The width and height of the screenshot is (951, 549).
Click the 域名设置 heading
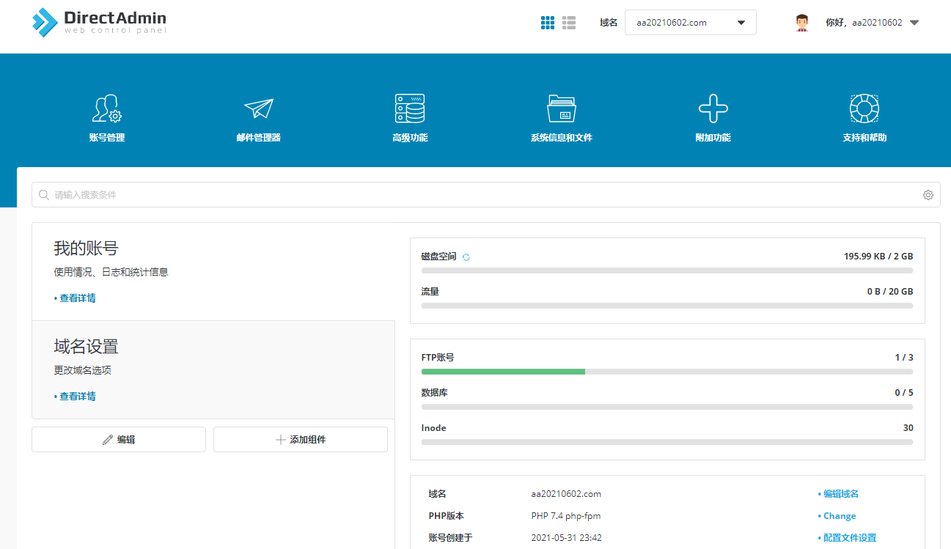click(x=86, y=347)
